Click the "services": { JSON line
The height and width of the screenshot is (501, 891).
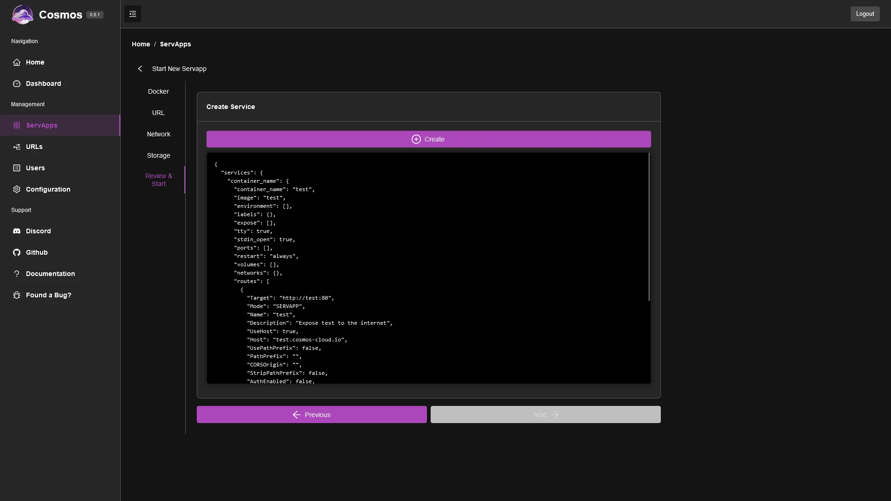point(242,173)
